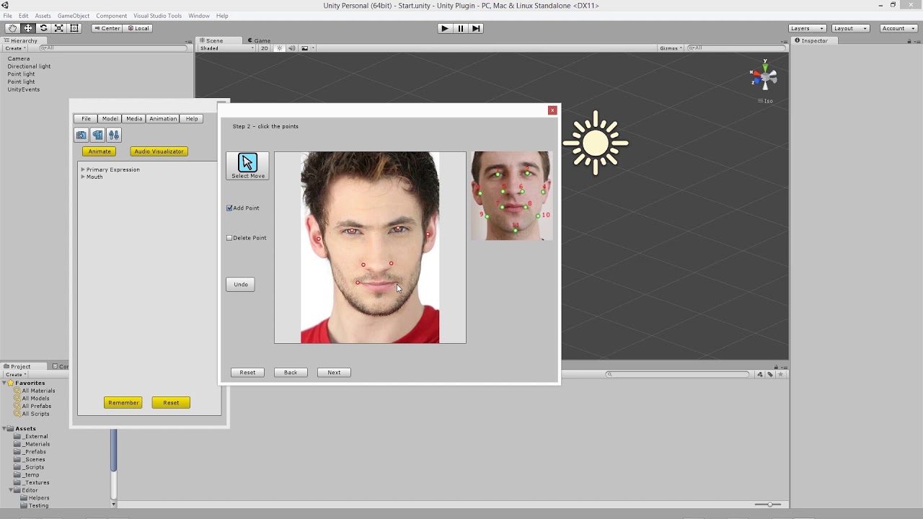
Task: Click the sliders icon in the plugin toolbar
Action: [x=113, y=135]
